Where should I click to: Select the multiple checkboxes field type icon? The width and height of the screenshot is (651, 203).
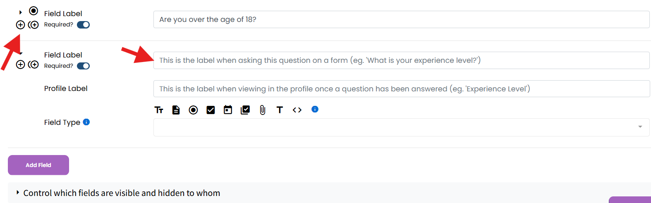245,110
